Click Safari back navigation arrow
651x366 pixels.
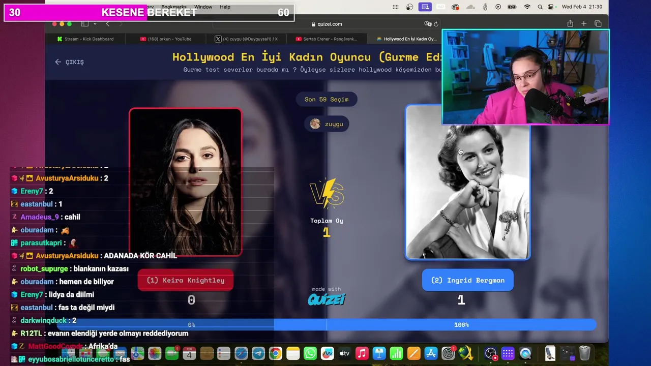[107, 24]
